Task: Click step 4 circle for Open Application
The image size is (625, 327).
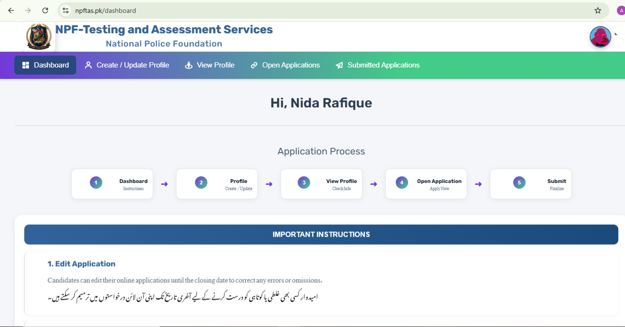Action: pos(402,183)
